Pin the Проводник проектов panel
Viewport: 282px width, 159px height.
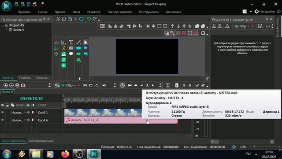coord(44,19)
